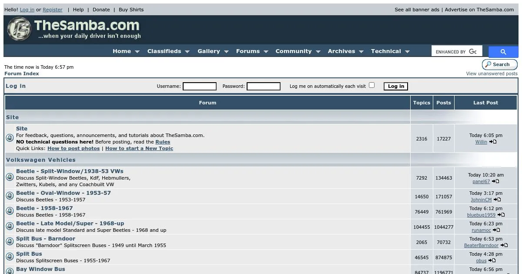Click the Username input field
This screenshot has width=522, height=274.
199,86
